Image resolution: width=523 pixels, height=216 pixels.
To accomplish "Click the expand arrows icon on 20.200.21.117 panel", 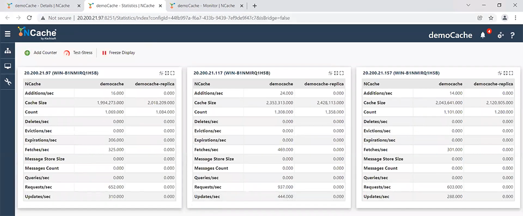I will (x=336, y=73).
